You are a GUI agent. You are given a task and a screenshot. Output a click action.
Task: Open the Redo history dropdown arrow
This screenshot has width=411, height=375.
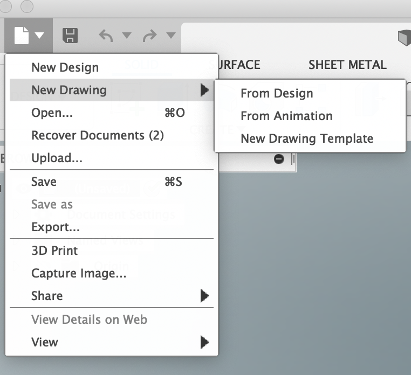(171, 35)
